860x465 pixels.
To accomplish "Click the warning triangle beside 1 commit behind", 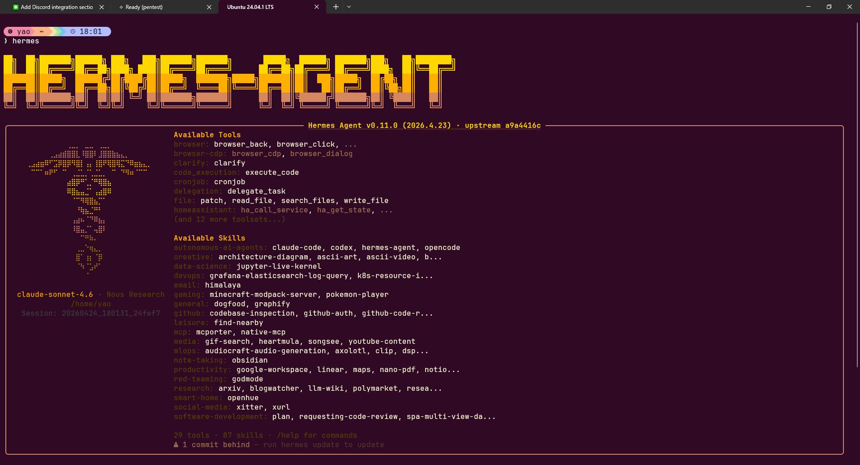I will point(176,445).
